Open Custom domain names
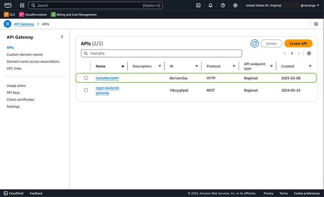Screen dimensions: 324x197 (x=25, y=55)
